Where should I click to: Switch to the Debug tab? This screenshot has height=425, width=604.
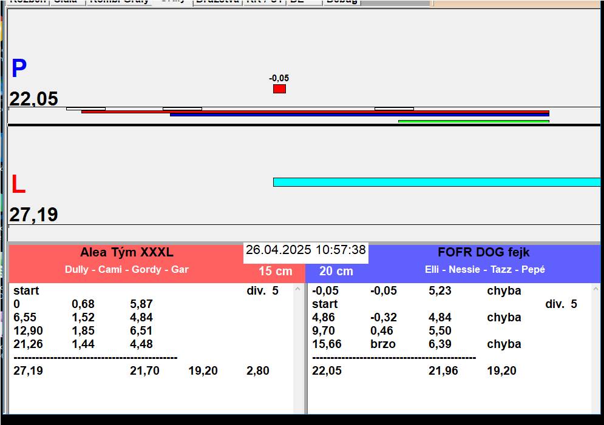pos(342,2)
